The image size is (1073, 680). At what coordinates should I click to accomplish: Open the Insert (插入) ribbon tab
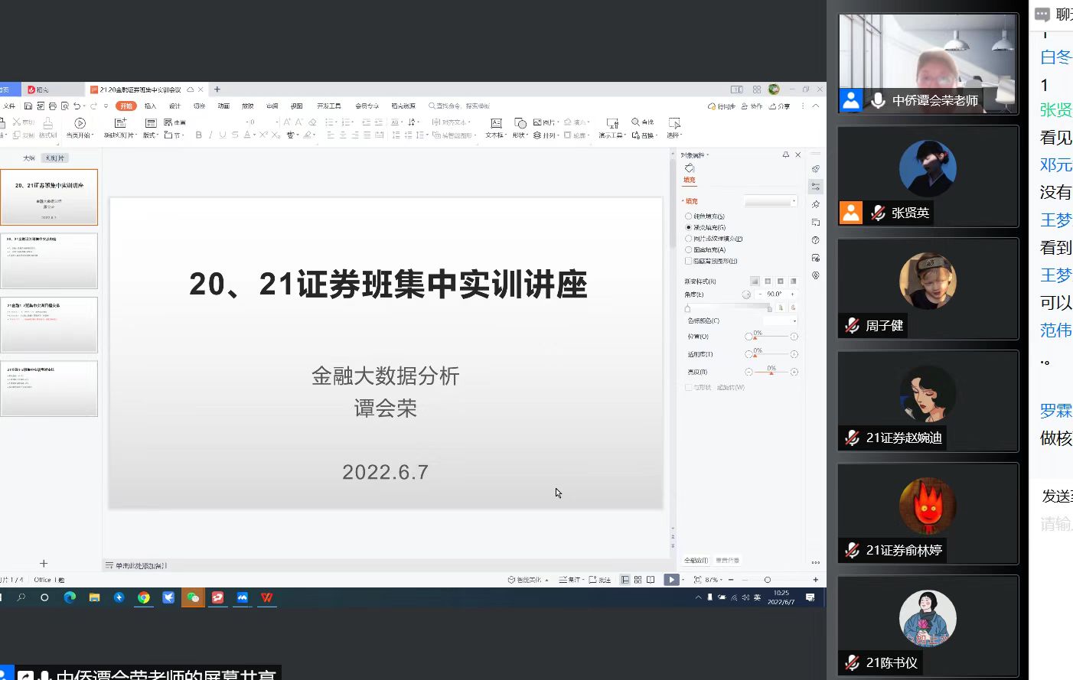pyautogui.click(x=150, y=106)
